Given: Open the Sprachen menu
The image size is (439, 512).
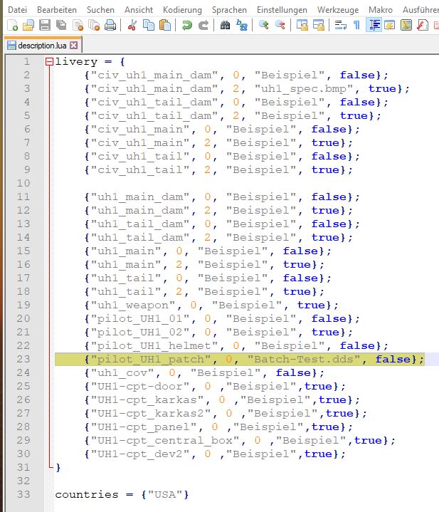Looking at the screenshot, I should pyautogui.click(x=229, y=10).
